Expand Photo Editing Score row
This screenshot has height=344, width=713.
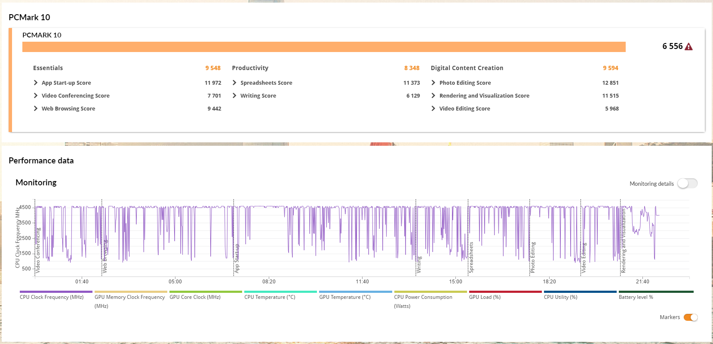(x=433, y=83)
